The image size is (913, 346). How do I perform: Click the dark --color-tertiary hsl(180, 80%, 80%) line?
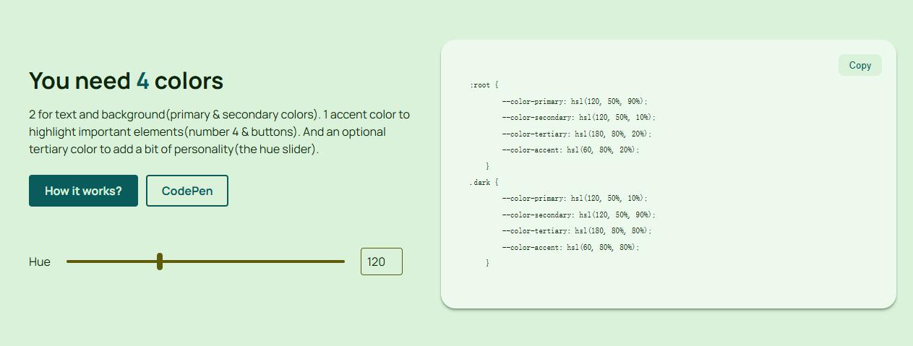pyautogui.click(x=577, y=230)
